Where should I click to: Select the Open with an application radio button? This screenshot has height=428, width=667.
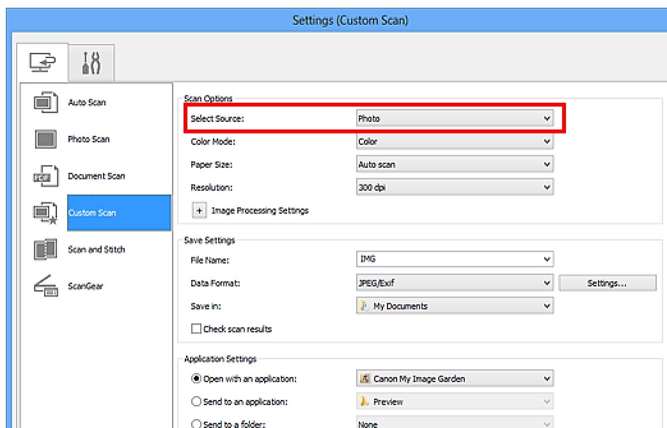click(196, 379)
